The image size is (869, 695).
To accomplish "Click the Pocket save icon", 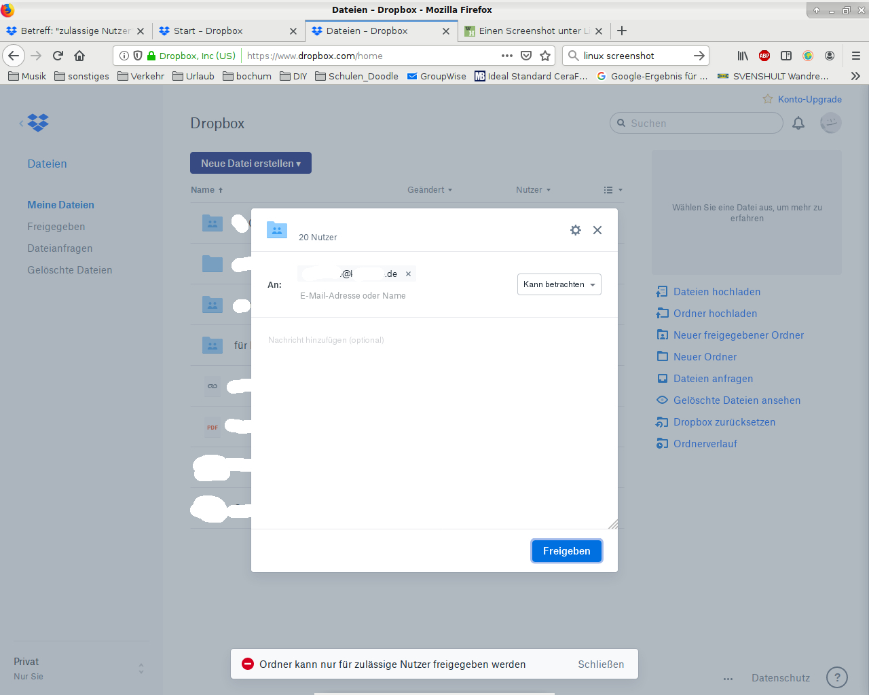I will 526,56.
